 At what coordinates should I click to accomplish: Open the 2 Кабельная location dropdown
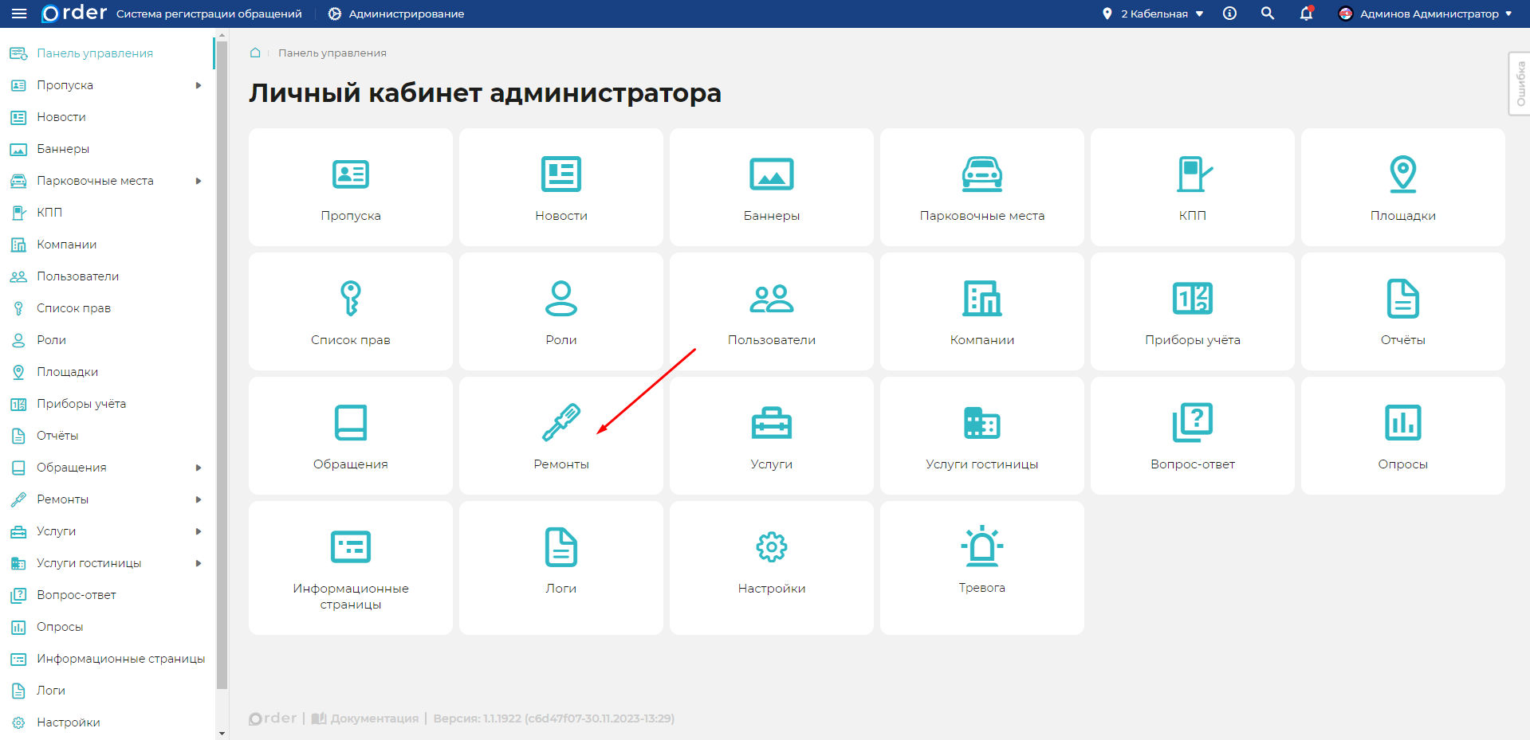pyautogui.click(x=1153, y=14)
